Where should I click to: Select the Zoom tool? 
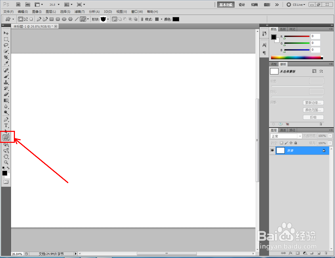pyautogui.click(x=6, y=162)
